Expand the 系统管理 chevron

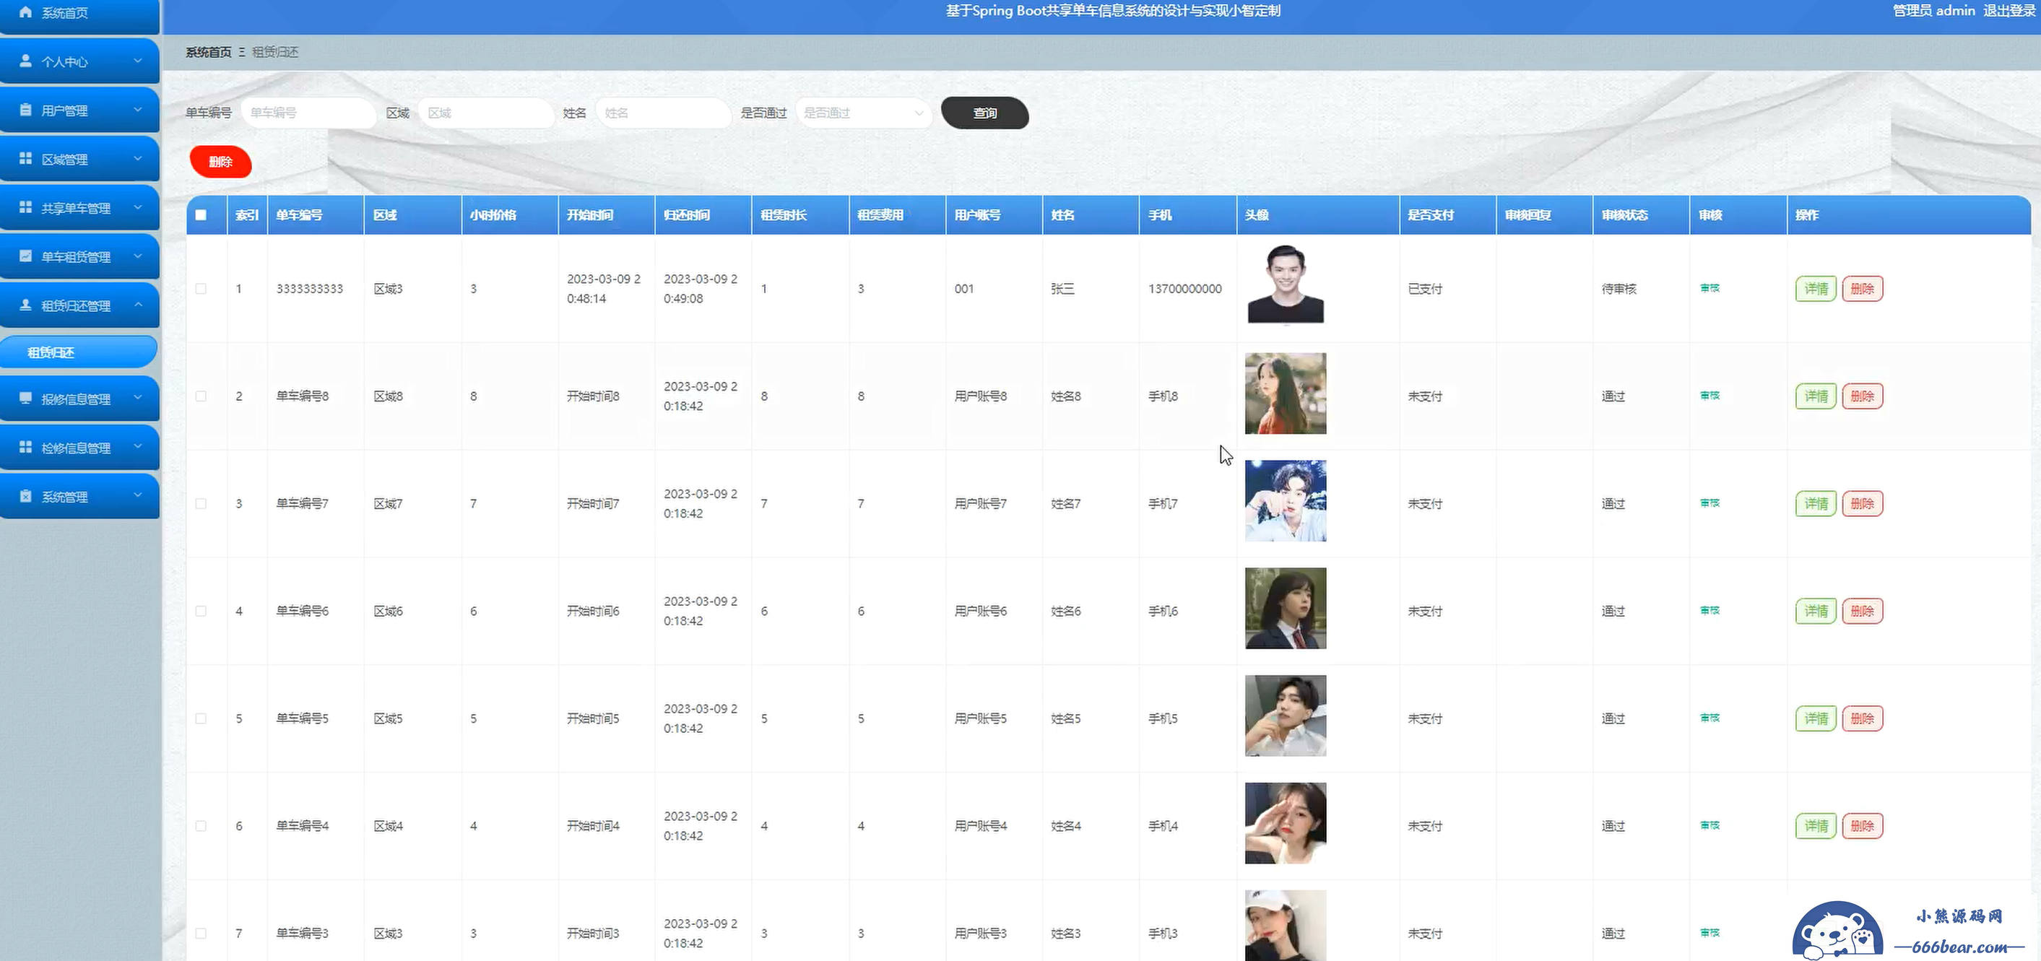(x=138, y=496)
